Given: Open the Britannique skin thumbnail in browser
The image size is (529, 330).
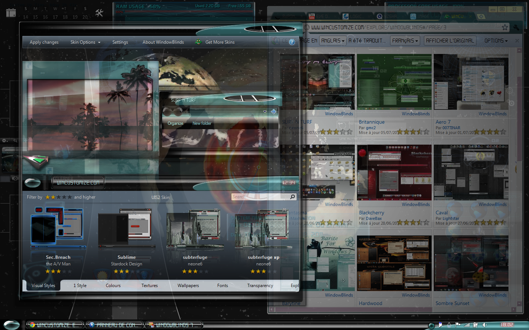Looking at the screenshot, I should pos(394,82).
